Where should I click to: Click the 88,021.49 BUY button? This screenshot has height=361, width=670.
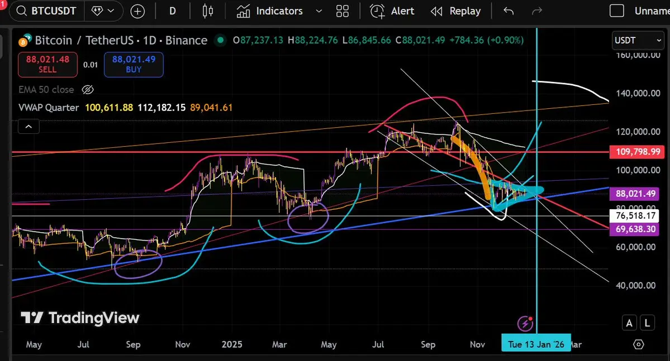tap(134, 64)
